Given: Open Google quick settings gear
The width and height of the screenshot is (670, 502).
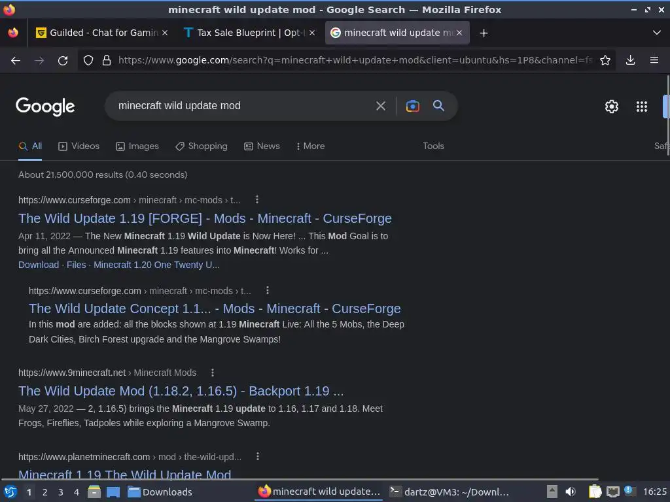Looking at the screenshot, I should tap(612, 107).
